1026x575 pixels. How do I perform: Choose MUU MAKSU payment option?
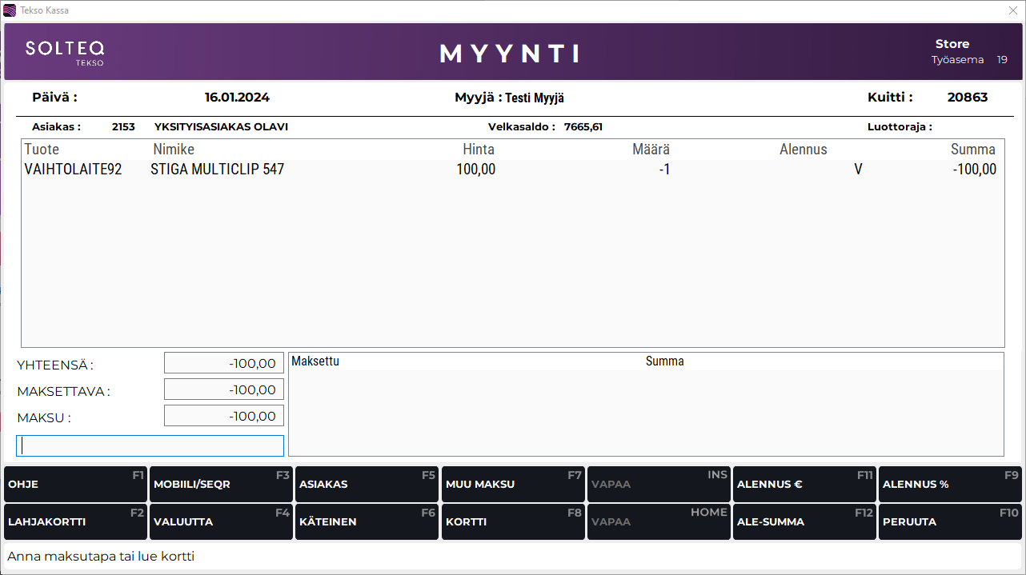coord(513,485)
